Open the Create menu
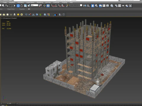Viewport: 142px width, 106px height. pos(5,2)
